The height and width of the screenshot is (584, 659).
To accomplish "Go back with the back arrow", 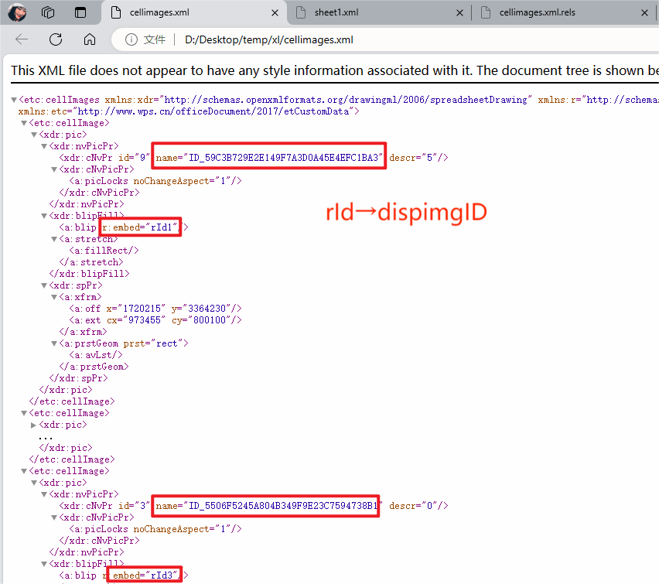I will 22,39.
